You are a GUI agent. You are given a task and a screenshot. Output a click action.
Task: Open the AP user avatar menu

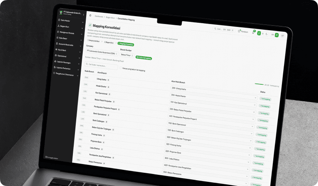pos(282,36)
